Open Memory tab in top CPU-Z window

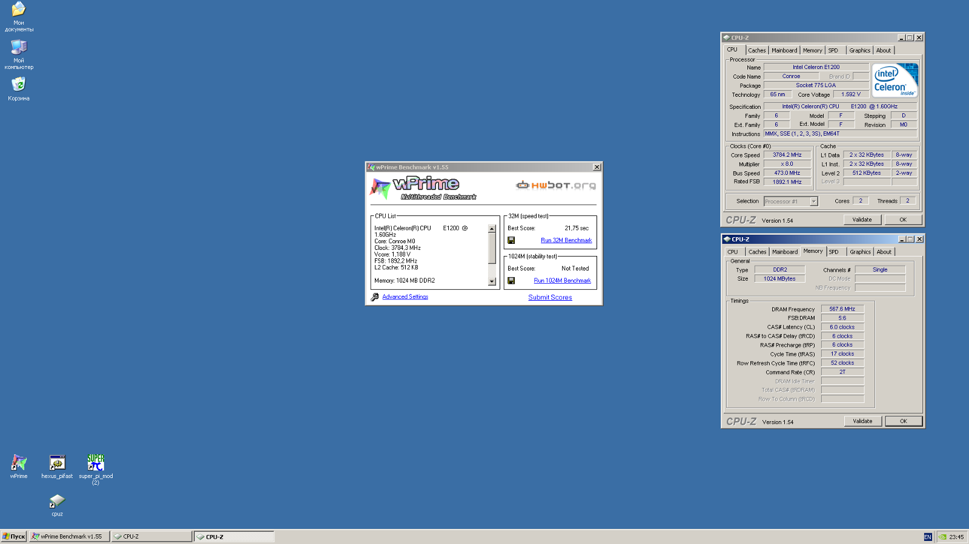(812, 50)
